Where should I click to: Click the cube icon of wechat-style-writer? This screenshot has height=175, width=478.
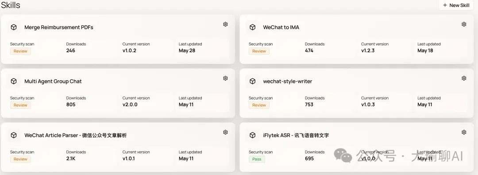[252, 82]
